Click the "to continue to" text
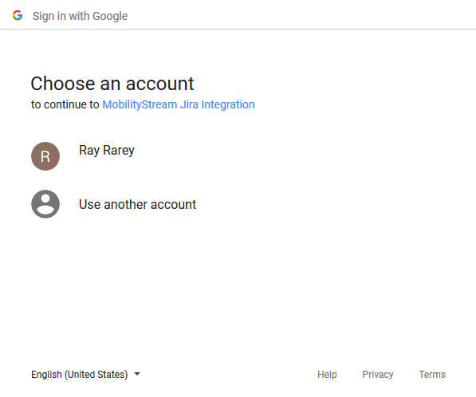The image size is (476, 397). [x=65, y=104]
